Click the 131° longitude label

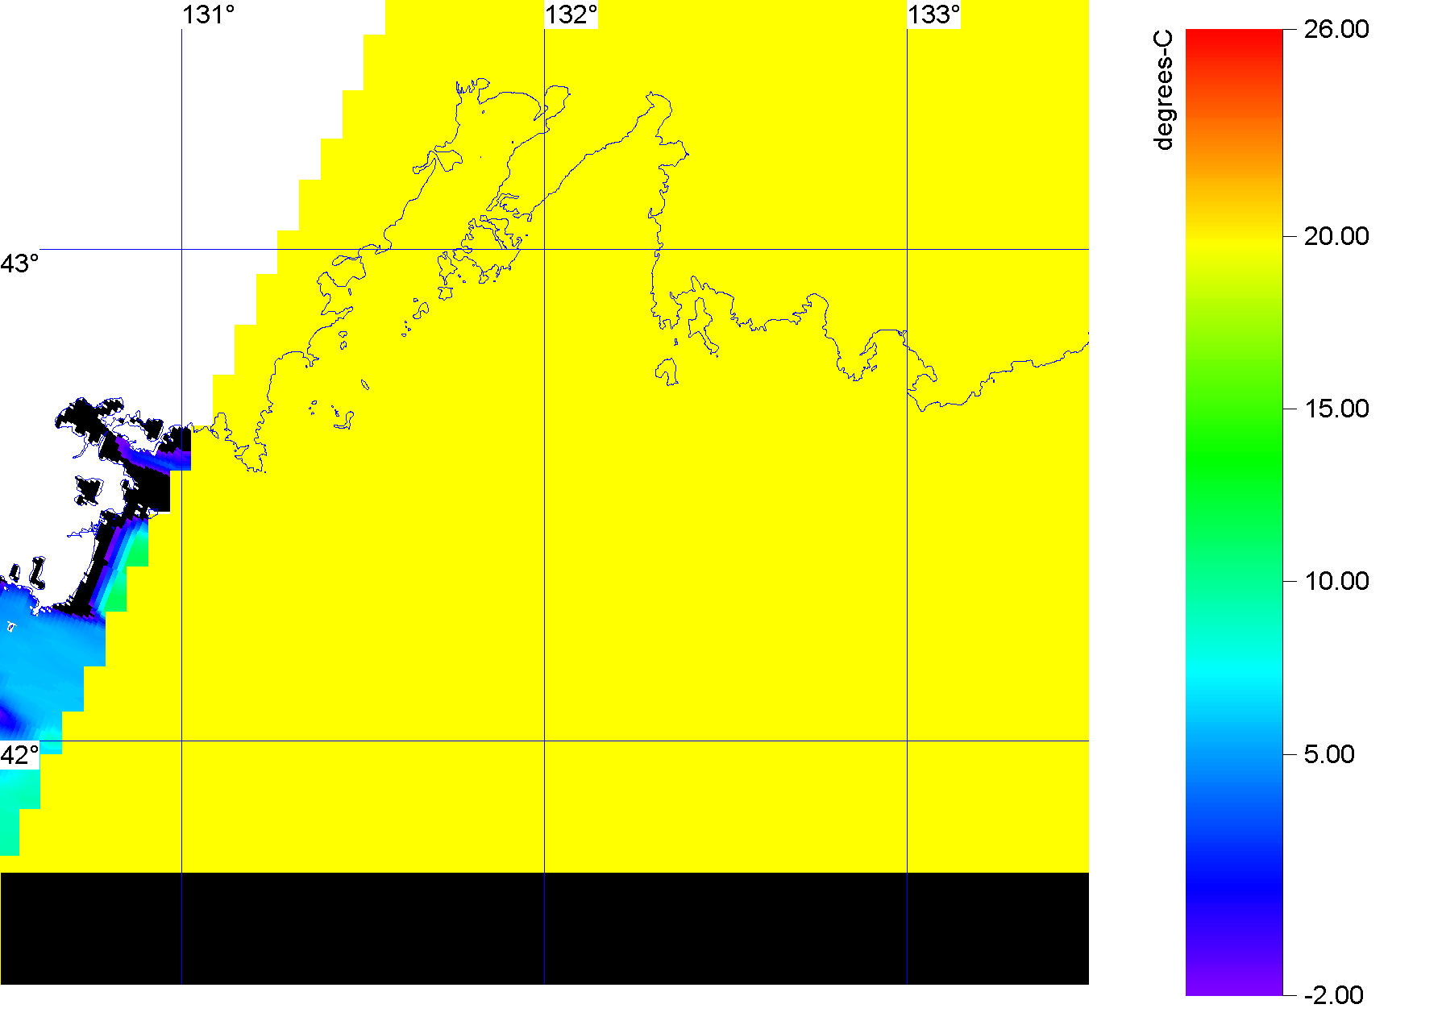coord(209,15)
